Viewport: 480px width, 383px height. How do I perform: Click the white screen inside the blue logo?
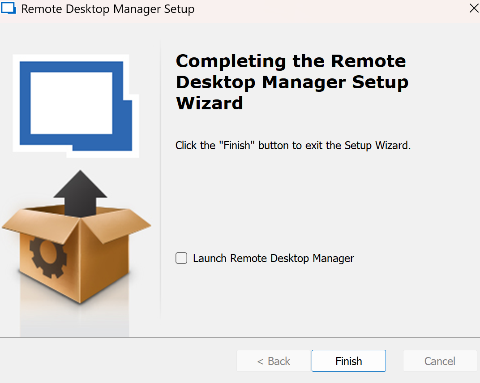click(71, 103)
